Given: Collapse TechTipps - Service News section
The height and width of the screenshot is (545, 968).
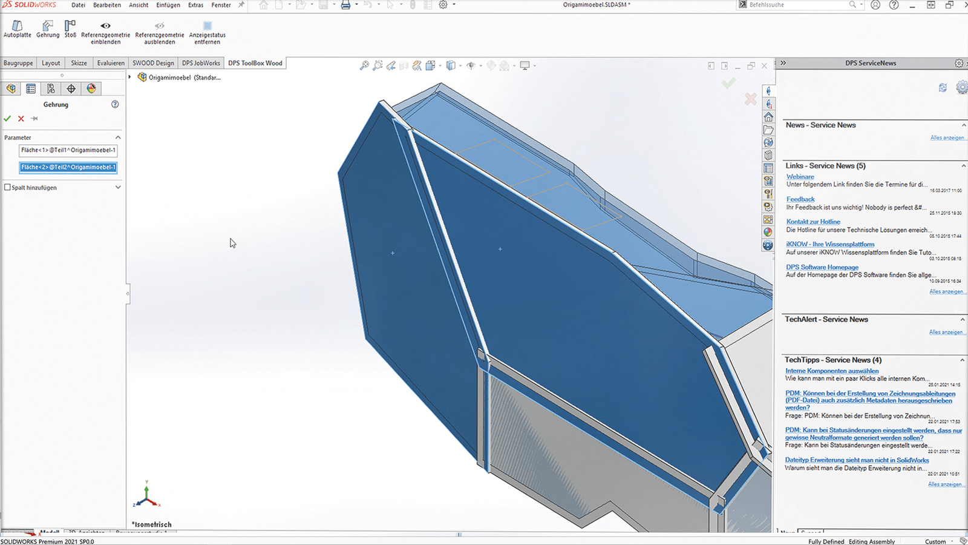Looking at the screenshot, I should click(x=962, y=360).
